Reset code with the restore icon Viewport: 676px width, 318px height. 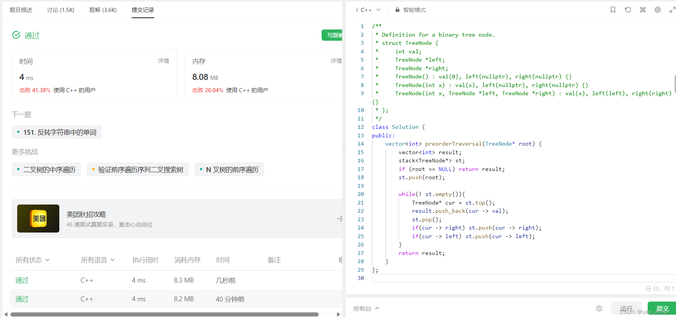click(628, 10)
